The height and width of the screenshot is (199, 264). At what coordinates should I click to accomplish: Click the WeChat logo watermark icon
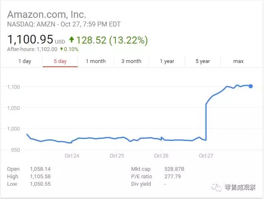[217, 188]
